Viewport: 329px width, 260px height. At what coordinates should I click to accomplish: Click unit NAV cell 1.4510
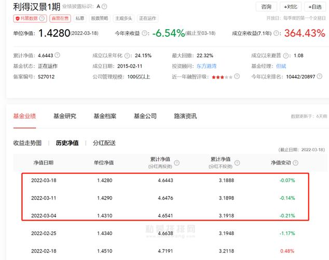[105, 251]
